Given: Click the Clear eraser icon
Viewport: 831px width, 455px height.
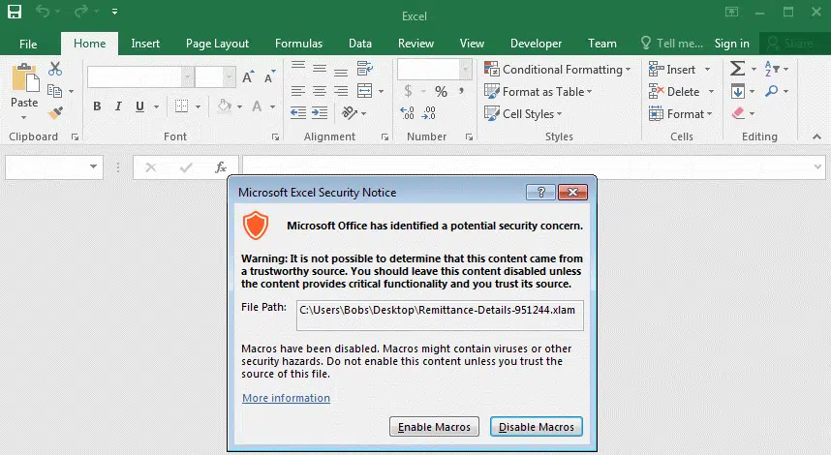Looking at the screenshot, I should [738, 113].
